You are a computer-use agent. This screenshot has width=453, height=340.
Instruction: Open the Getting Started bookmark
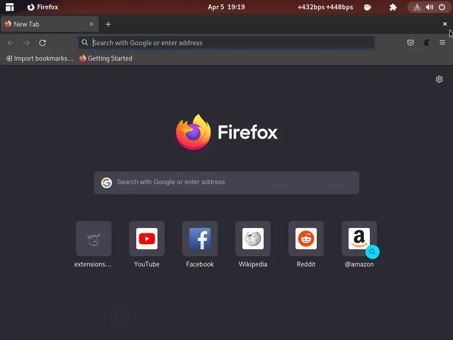106,58
